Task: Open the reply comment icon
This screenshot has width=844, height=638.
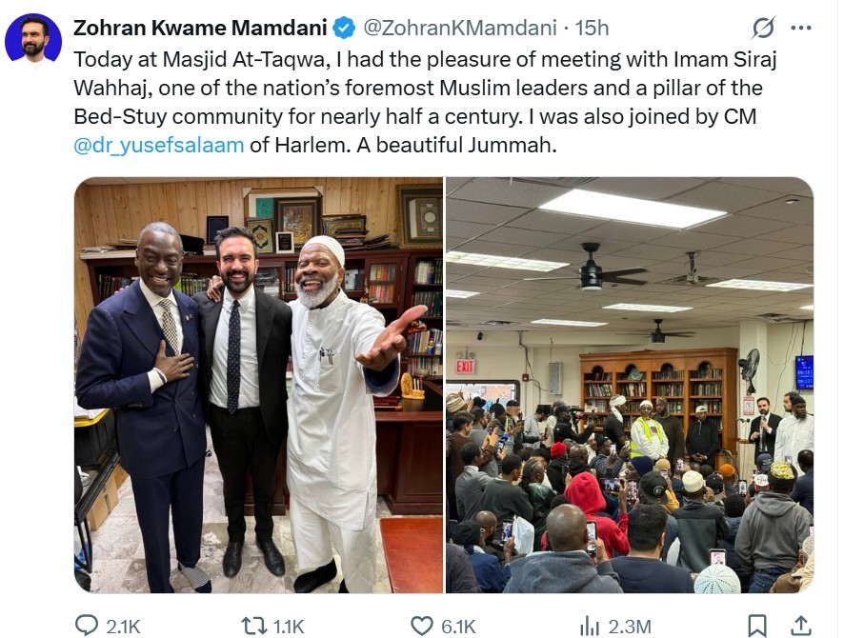Action: click(x=86, y=626)
